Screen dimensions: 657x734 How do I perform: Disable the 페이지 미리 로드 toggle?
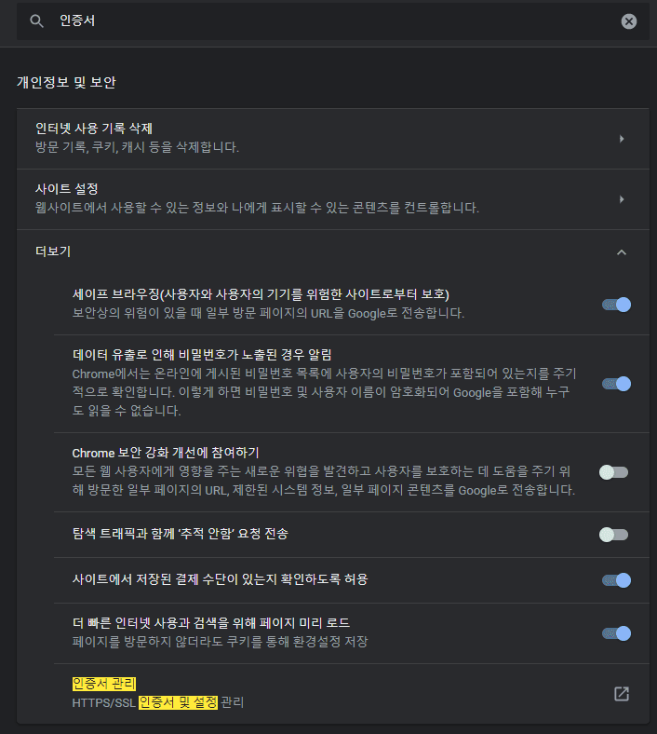point(616,633)
